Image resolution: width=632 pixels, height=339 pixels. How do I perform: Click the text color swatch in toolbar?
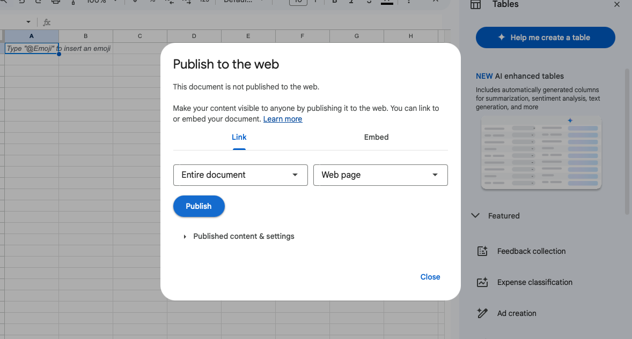(x=386, y=2)
